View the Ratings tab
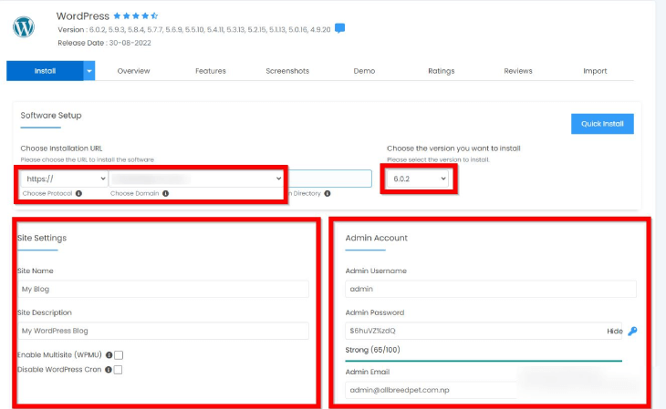Image resolution: width=666 pixels, height=409 pixels. pyautogui.click(x=442, y=71)
